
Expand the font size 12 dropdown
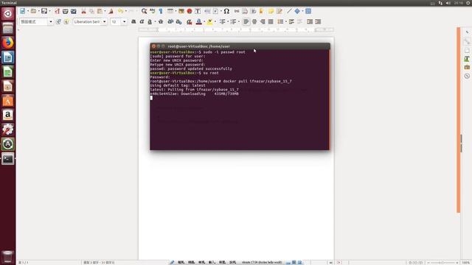point(124,21)
